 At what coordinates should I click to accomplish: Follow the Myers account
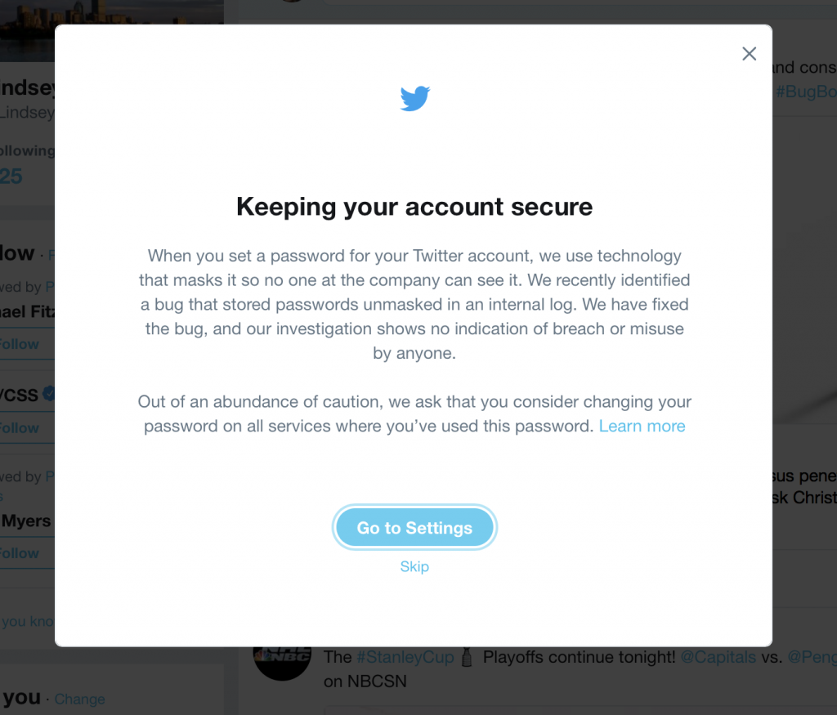click(x=20, y=553)
